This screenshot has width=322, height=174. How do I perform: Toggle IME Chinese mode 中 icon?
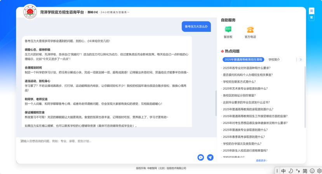click(284, 171)
